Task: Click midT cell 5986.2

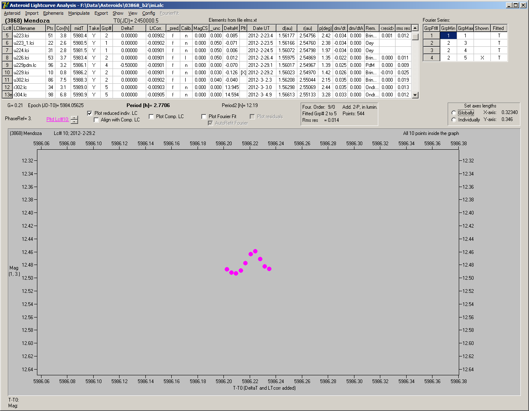Action: coord(79,73)
